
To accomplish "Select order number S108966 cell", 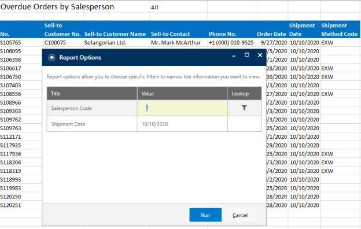I will click(x=21, y=102).
